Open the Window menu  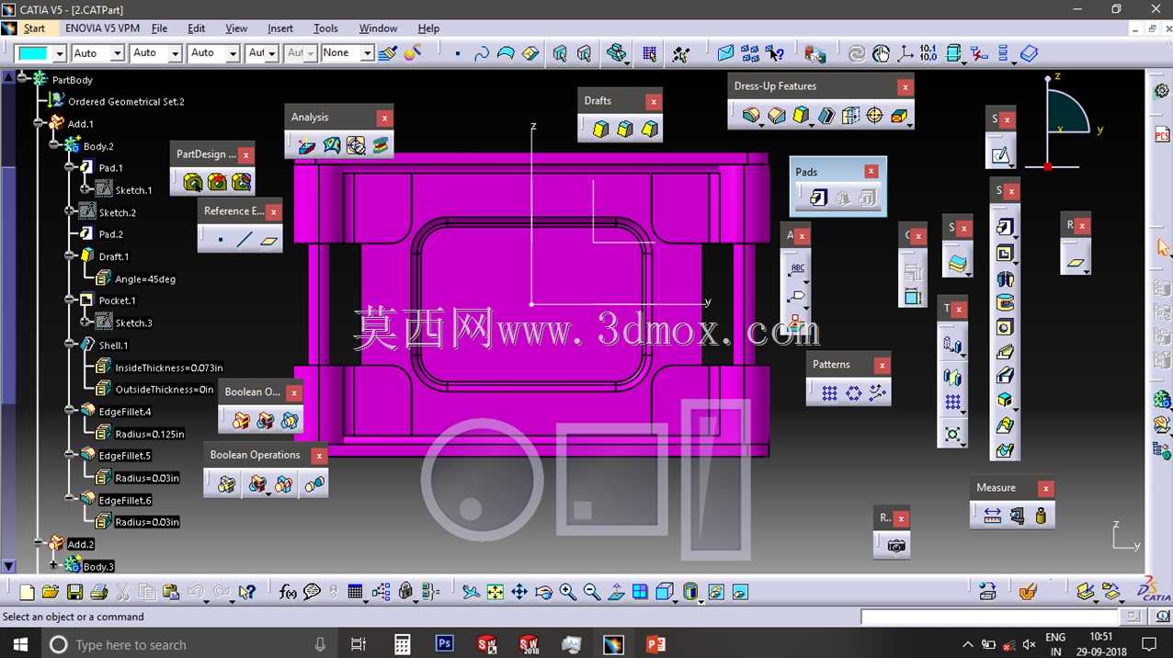pos(378,28)
